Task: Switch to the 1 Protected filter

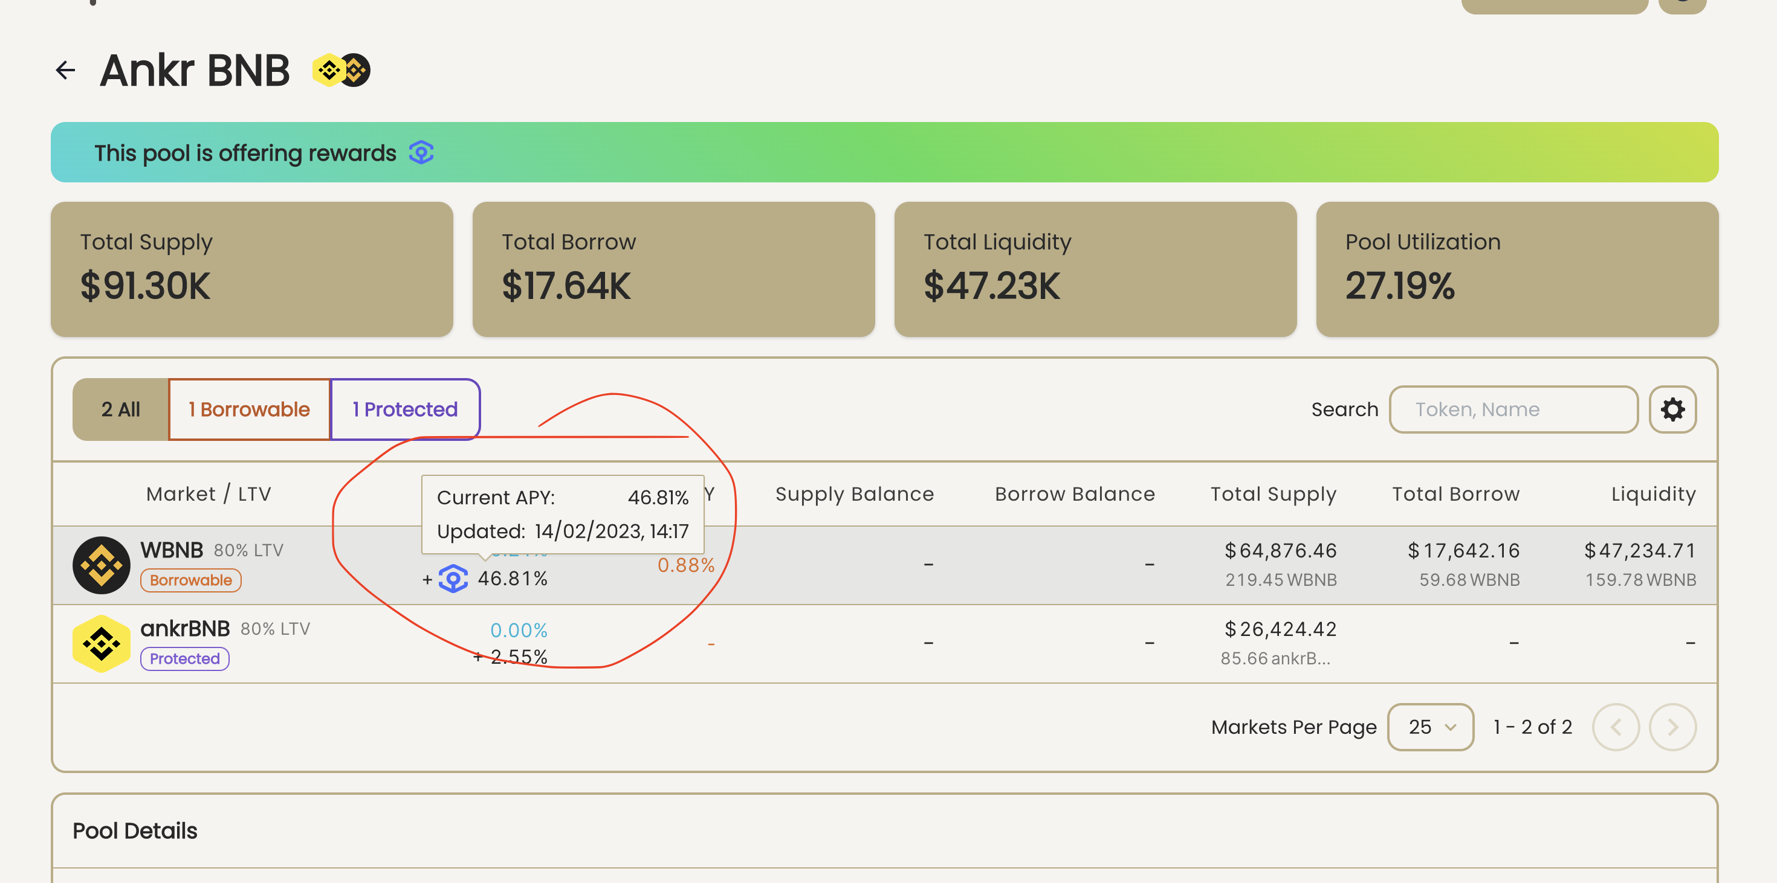Action: [404, 409]
